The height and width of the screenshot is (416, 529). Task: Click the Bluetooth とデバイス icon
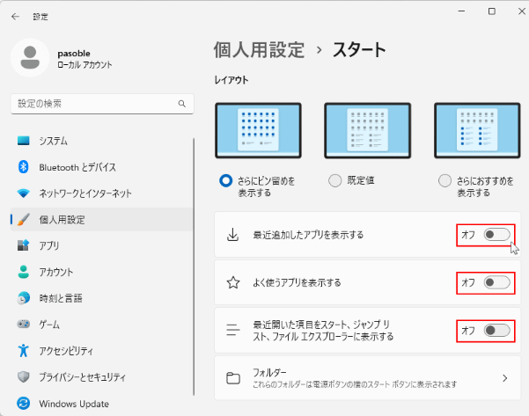coord(24,167)
